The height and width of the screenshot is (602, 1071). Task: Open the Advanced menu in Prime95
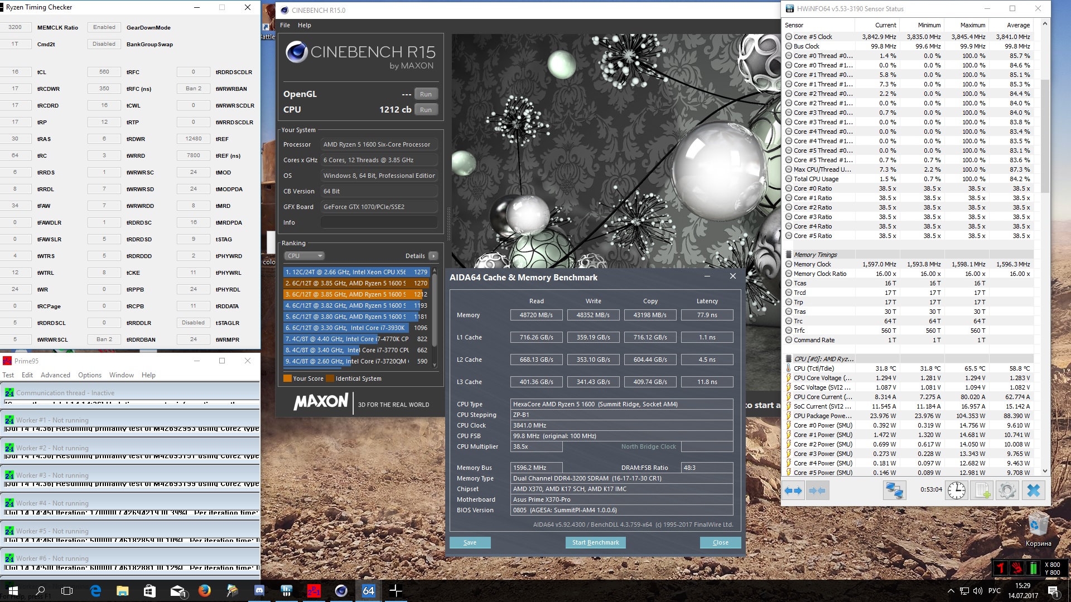click(55, 375)
